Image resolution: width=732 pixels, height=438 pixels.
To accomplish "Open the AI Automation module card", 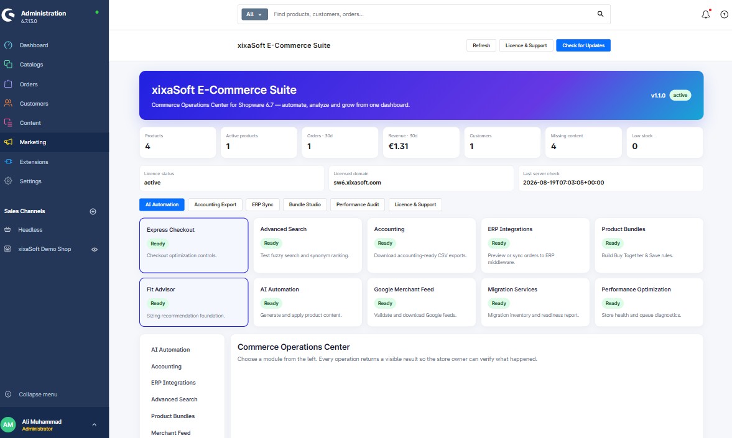I will 308,303.
